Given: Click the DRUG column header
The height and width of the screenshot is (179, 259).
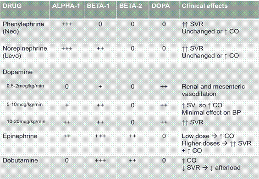Looking at the screenshot, I should [12, 6].
